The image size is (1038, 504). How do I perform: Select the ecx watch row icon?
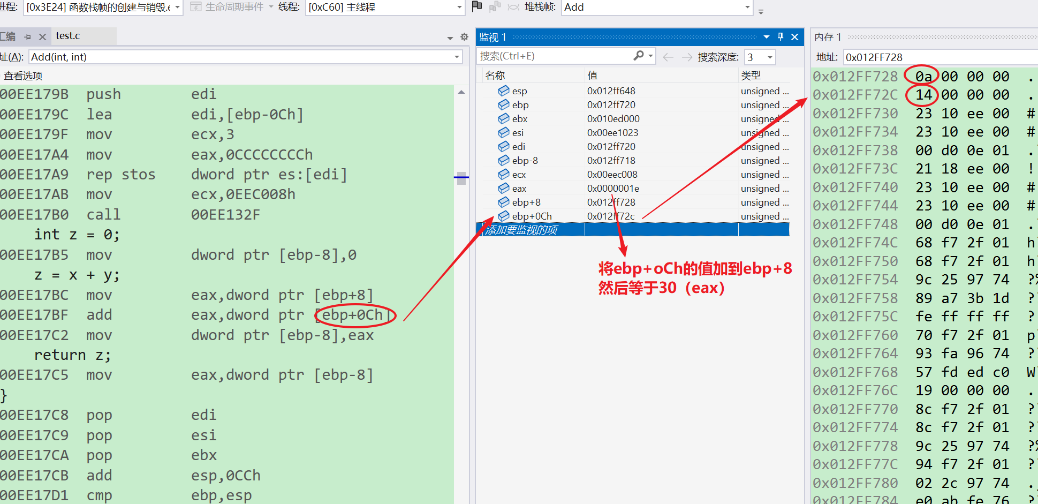tap(503, 174)
